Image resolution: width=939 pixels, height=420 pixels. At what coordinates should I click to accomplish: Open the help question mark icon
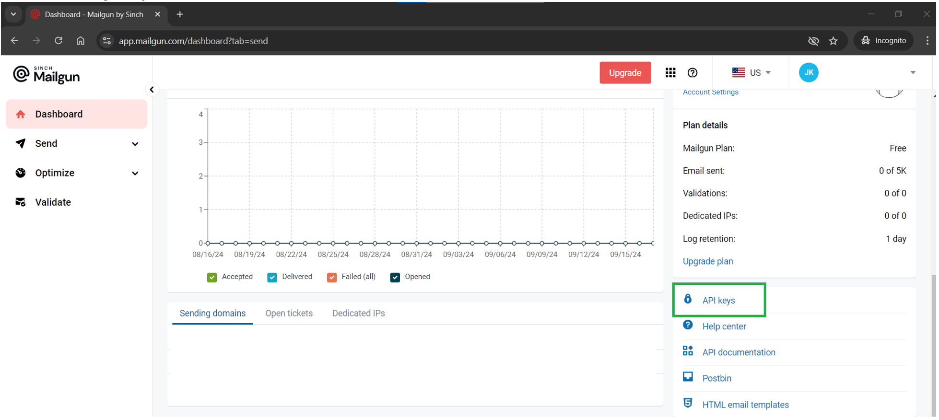693,73
